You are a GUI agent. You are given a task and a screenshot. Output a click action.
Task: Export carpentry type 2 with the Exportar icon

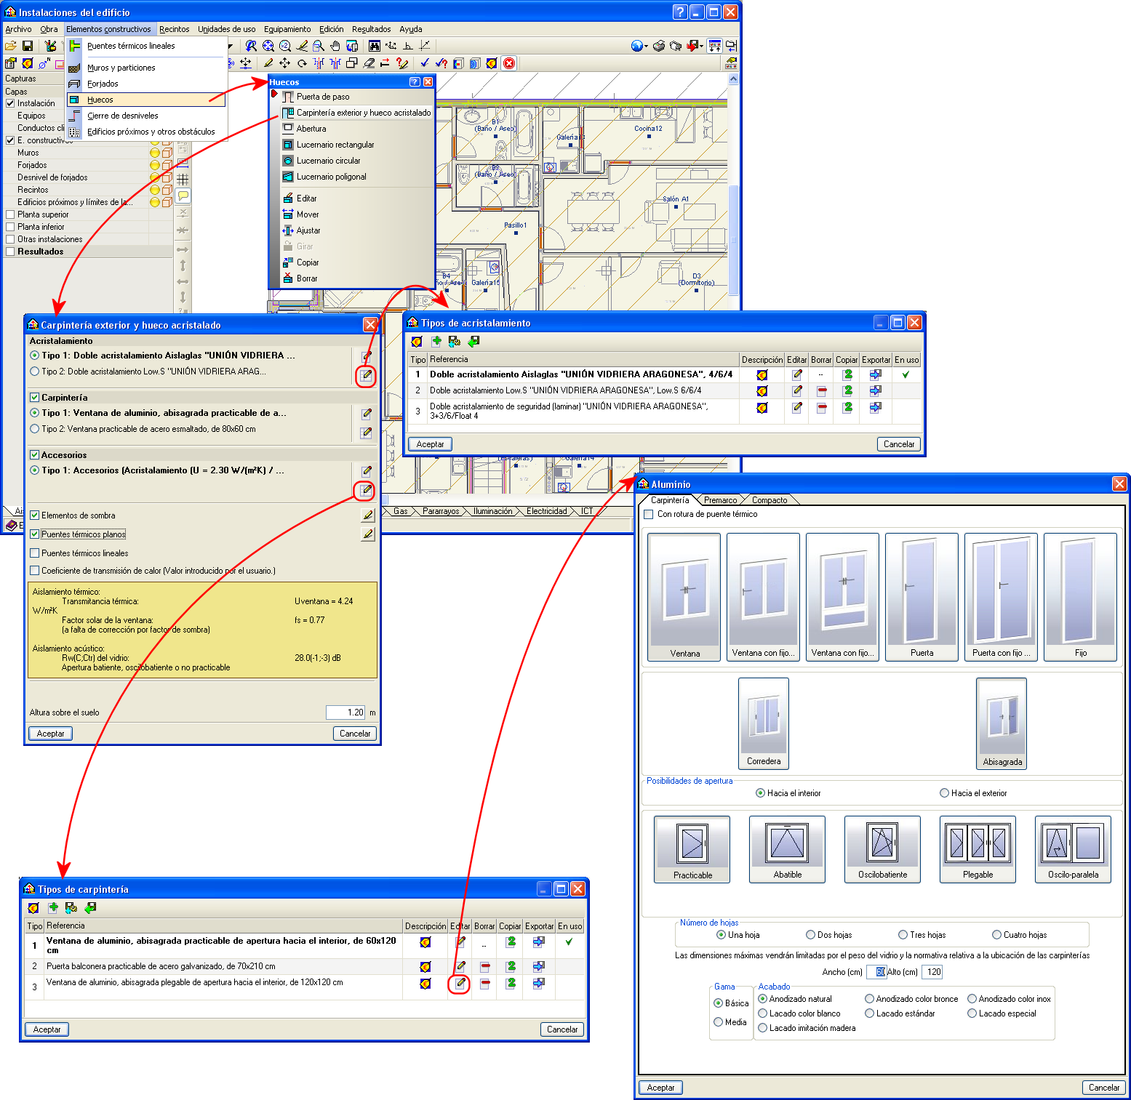coord(538,966)
